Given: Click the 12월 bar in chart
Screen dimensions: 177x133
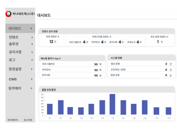Looking at the screenshot, I should point(169,111).
